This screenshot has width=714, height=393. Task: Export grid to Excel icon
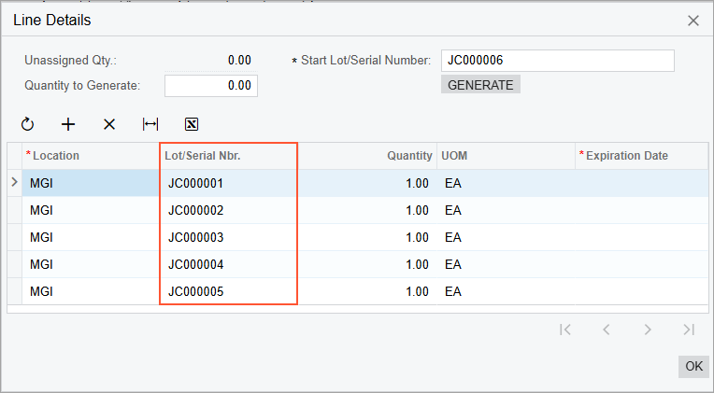192,124
